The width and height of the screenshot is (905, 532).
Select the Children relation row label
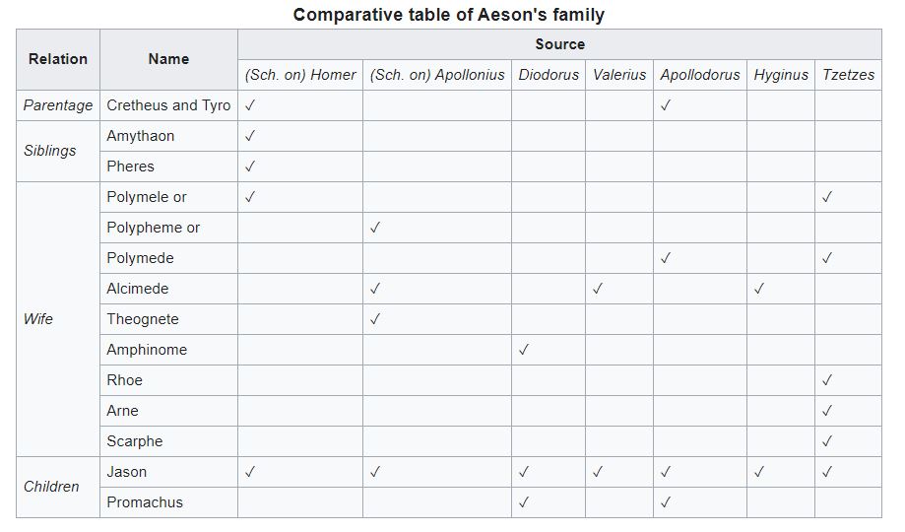point(51,487)
